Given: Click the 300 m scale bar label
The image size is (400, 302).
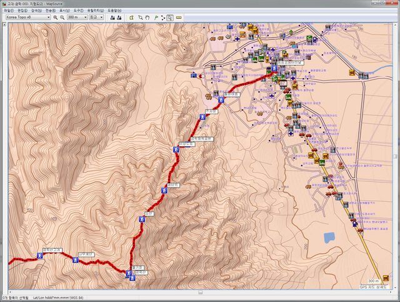Looking at the screenshot, I should pyautogui.click(x=374, y=281).
